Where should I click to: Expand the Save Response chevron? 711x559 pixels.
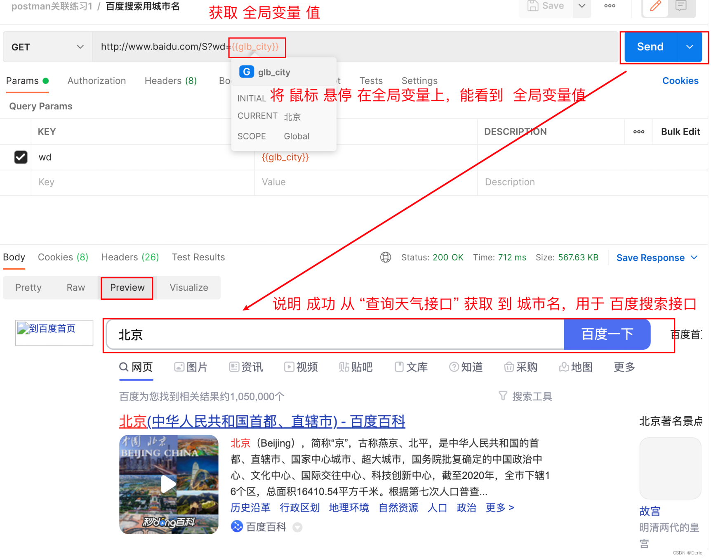(x=694, y=258)
